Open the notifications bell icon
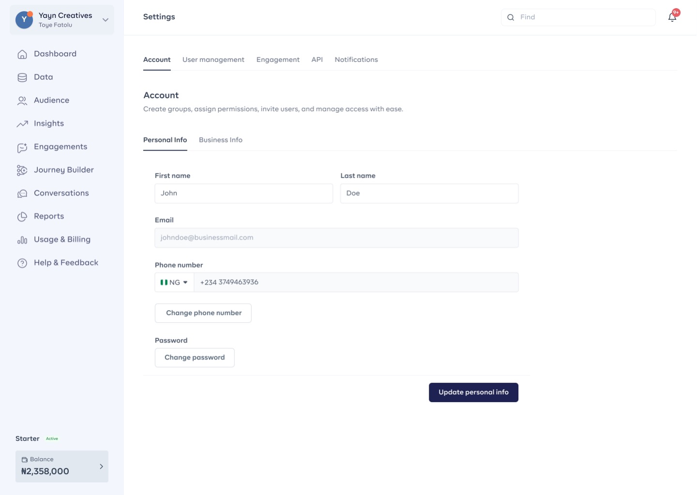Viewport: 697px width, 495px height. click(x=672, y=17)
